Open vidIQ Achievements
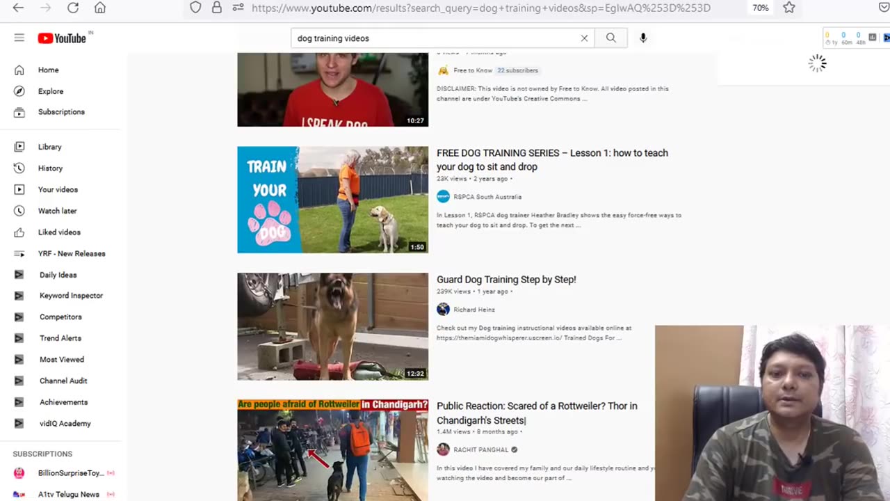 tap(63, 402)
